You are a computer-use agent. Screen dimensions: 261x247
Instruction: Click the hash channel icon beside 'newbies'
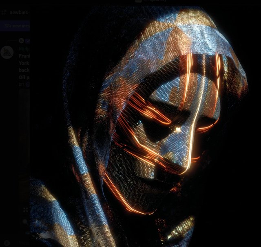[x=4, y=13]
